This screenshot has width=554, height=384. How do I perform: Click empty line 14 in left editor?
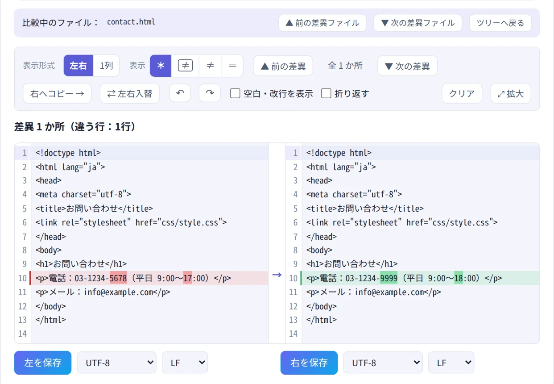click(149, 334)
